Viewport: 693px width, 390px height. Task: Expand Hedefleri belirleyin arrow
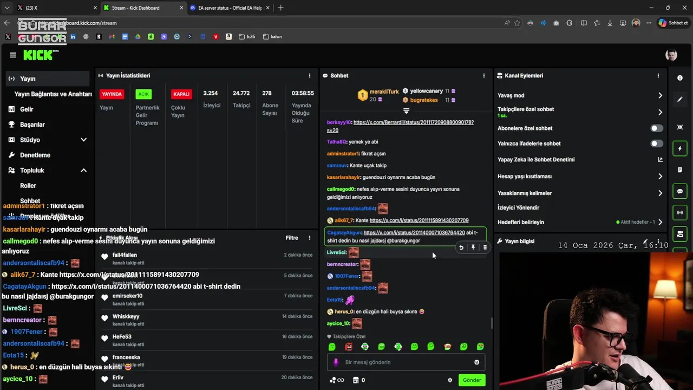tap(660, 222)
